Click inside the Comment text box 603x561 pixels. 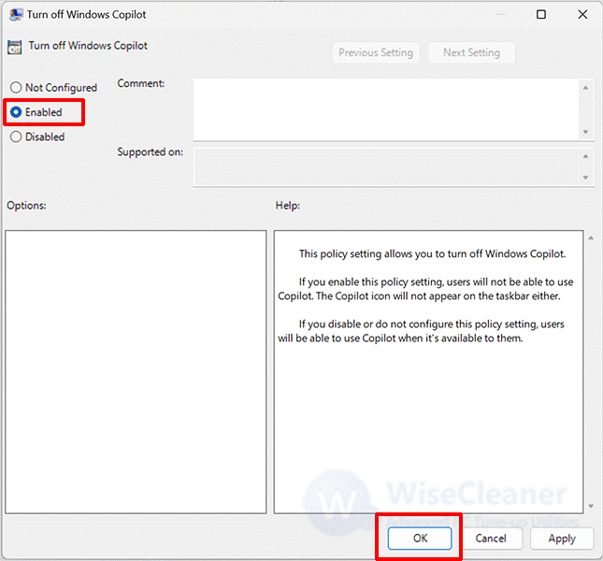(386, 109)
